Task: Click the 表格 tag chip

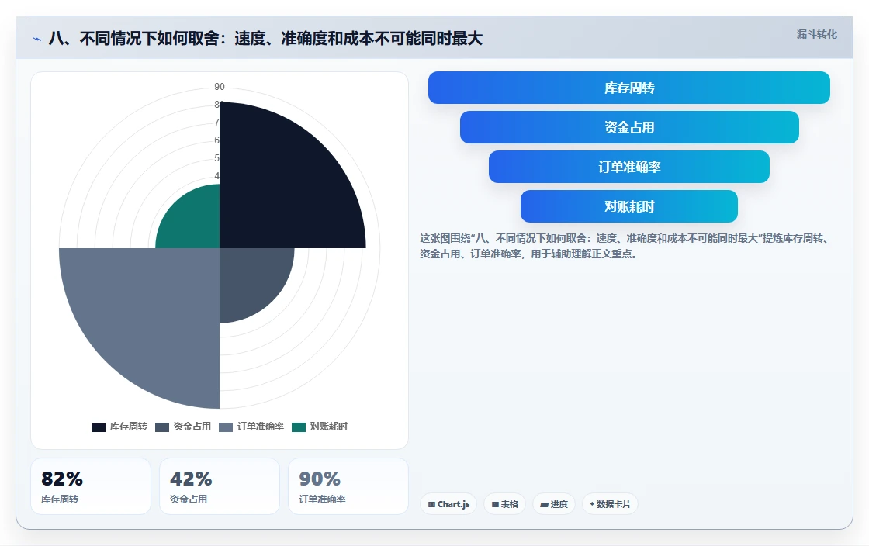Action: pyautogui.click(x=504, y=504)
